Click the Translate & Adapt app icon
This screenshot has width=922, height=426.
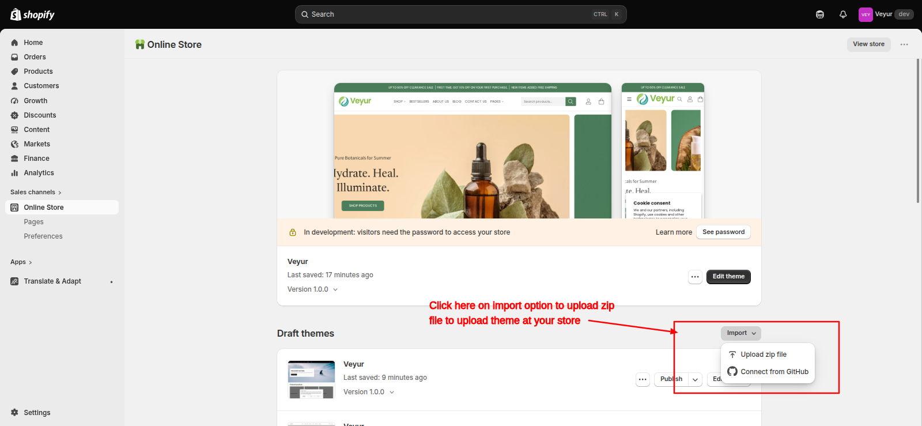coord(14,281)
